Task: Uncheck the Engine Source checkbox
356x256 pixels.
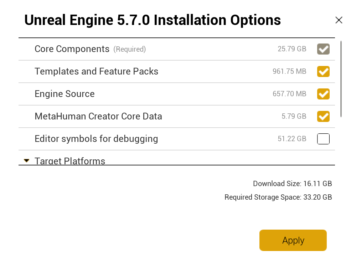Action: point(323,94)
